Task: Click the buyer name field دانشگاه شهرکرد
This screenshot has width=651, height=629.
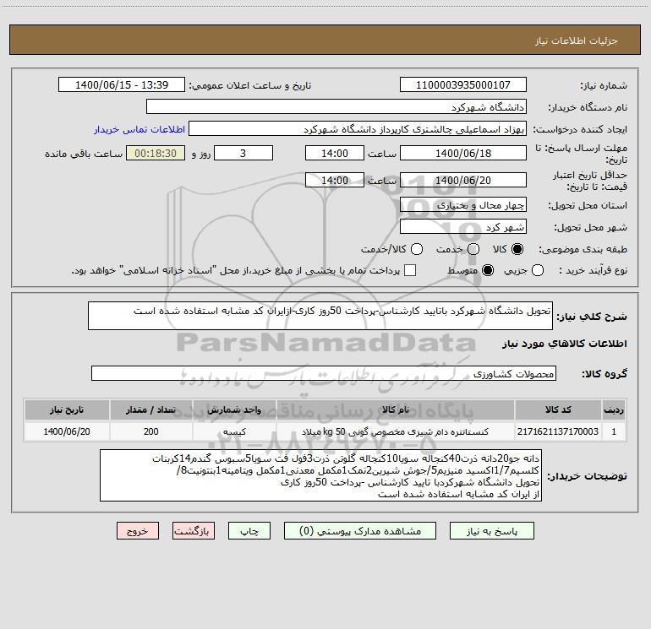Action: click(x=336, y=106)
